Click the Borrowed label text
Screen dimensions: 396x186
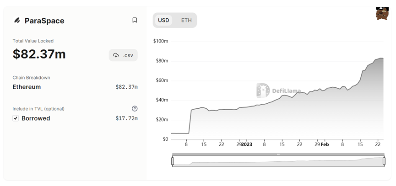[36, 118]
